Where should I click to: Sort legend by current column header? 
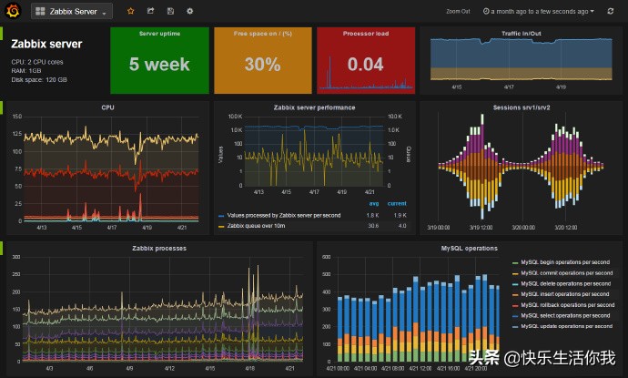397,204
